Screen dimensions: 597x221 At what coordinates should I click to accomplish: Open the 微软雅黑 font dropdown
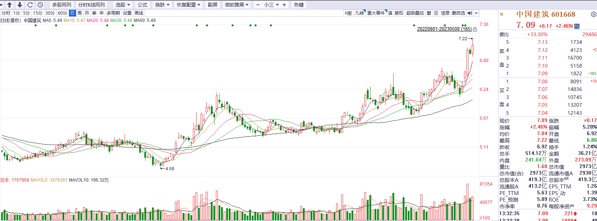[x=237, y=5]
